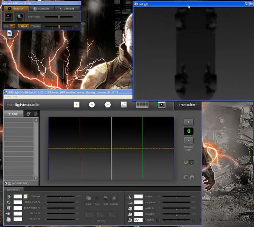Viewport: 254px width, 227px height.
Task: Choose the first Fall Offs curve preset
Action: [90, 215]
